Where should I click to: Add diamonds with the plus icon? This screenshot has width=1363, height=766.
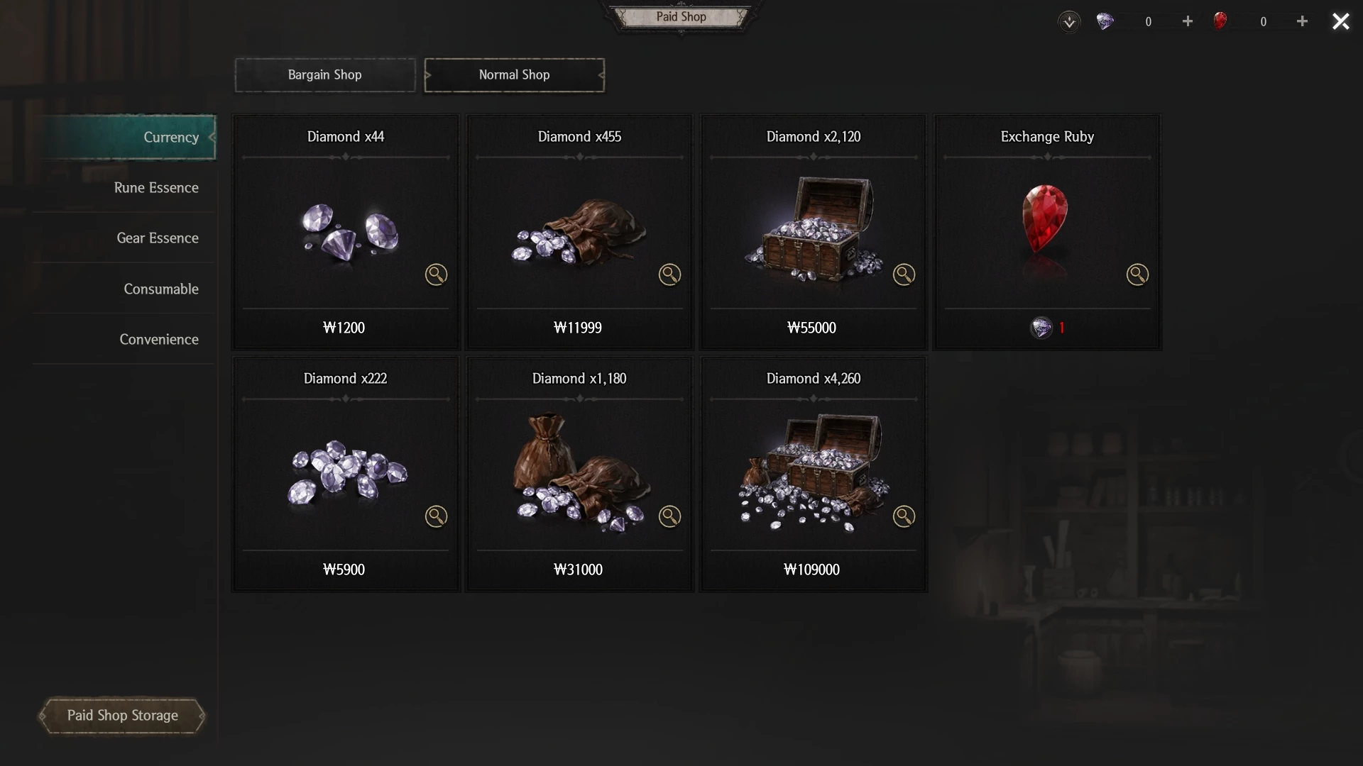click(1188, 21)
